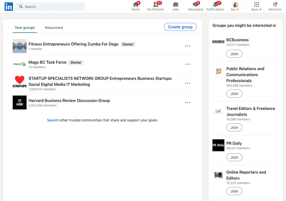
Task: Join the PR Daily group
Action: [234, 157]
